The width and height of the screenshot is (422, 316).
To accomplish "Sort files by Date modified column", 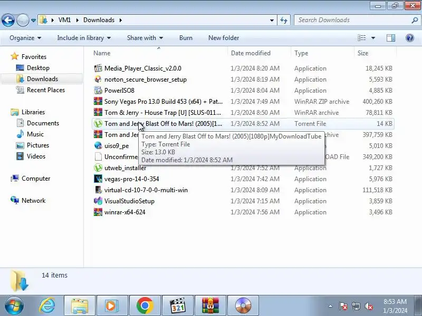I will coord(259,53).
